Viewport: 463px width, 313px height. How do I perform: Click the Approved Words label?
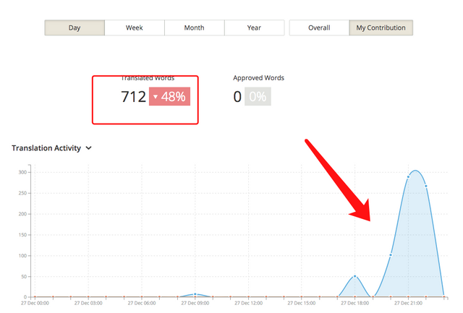coord(259,78)
